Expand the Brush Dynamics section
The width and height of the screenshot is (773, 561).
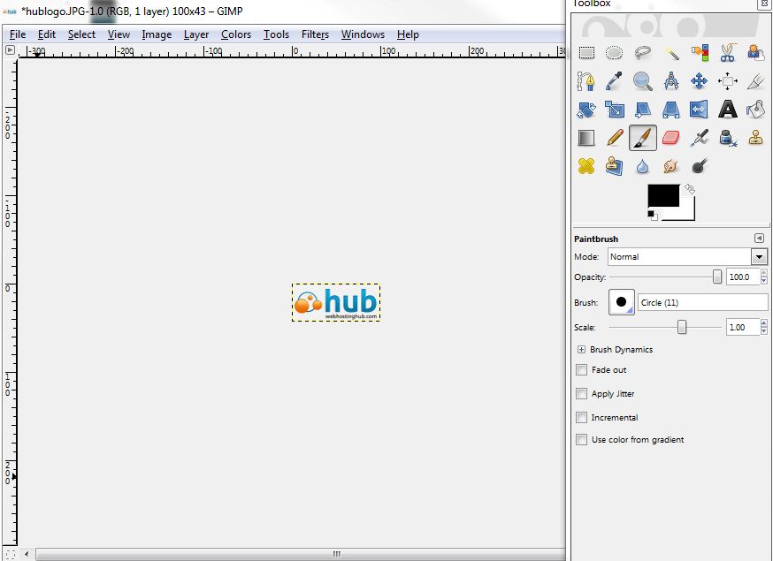tap(582, 350)
